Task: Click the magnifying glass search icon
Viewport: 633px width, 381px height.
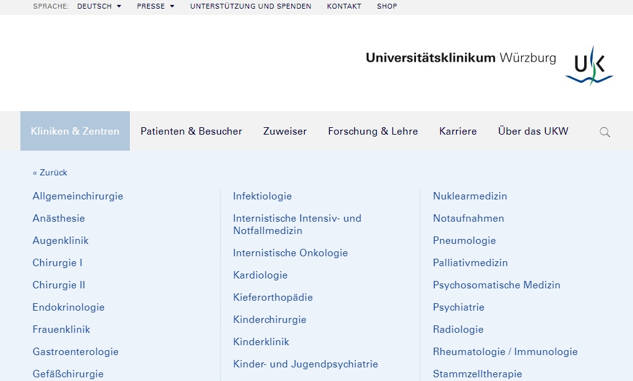Action: click(605, 132)
